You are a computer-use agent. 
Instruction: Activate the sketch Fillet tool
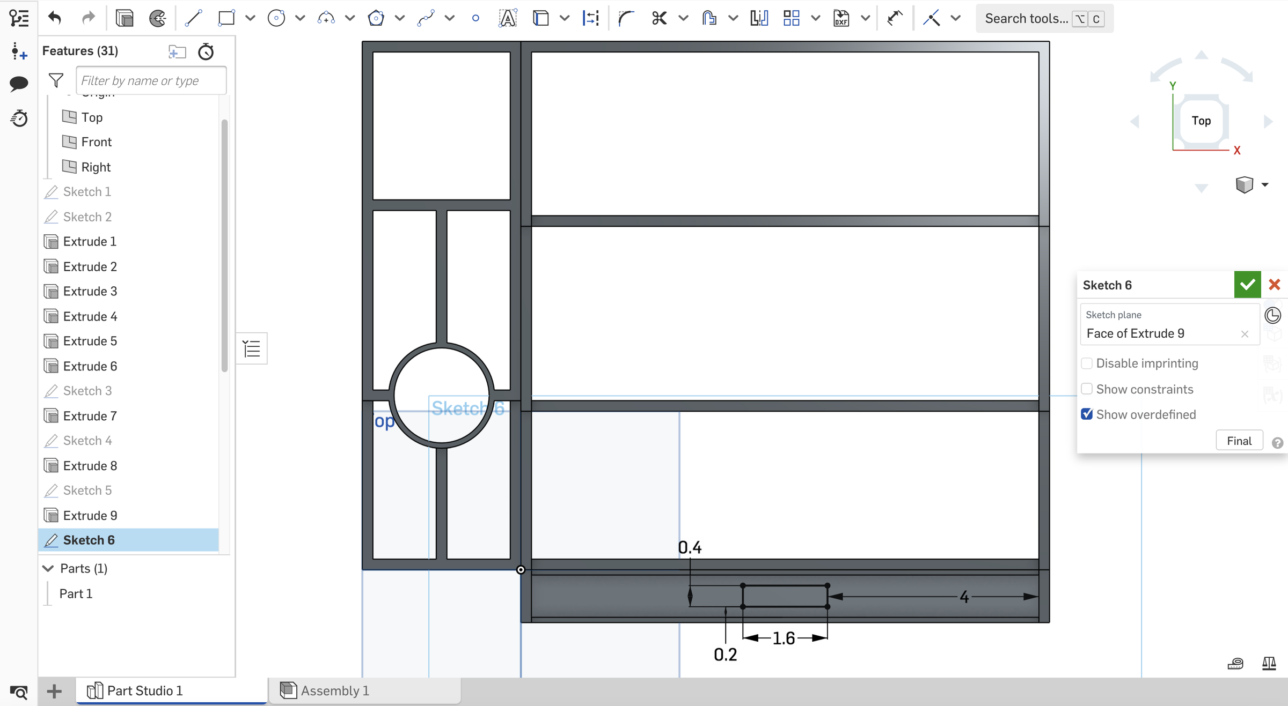(x=625, y=18)
